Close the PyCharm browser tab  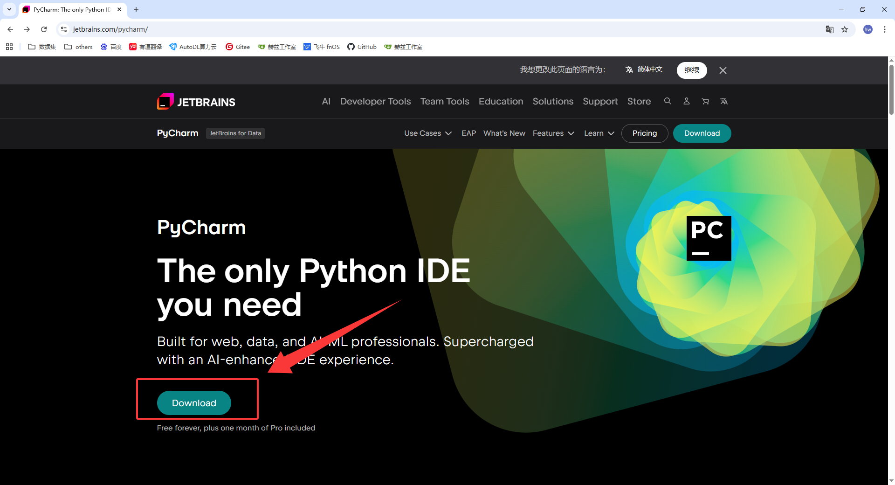119,9
